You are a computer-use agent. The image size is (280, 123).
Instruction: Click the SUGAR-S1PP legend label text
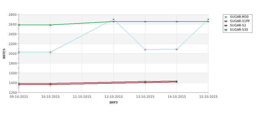(240, 21)
